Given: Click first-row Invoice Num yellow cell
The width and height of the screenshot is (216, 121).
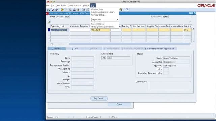Looking at the screenshot, I should point(177,30).
